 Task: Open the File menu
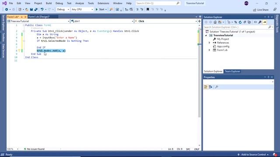[x=11, y=3]
